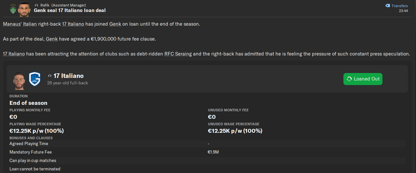Click the Manaus club badge in header
The width and height of the screenshot is (416, 173).
(x=13, y=9)
